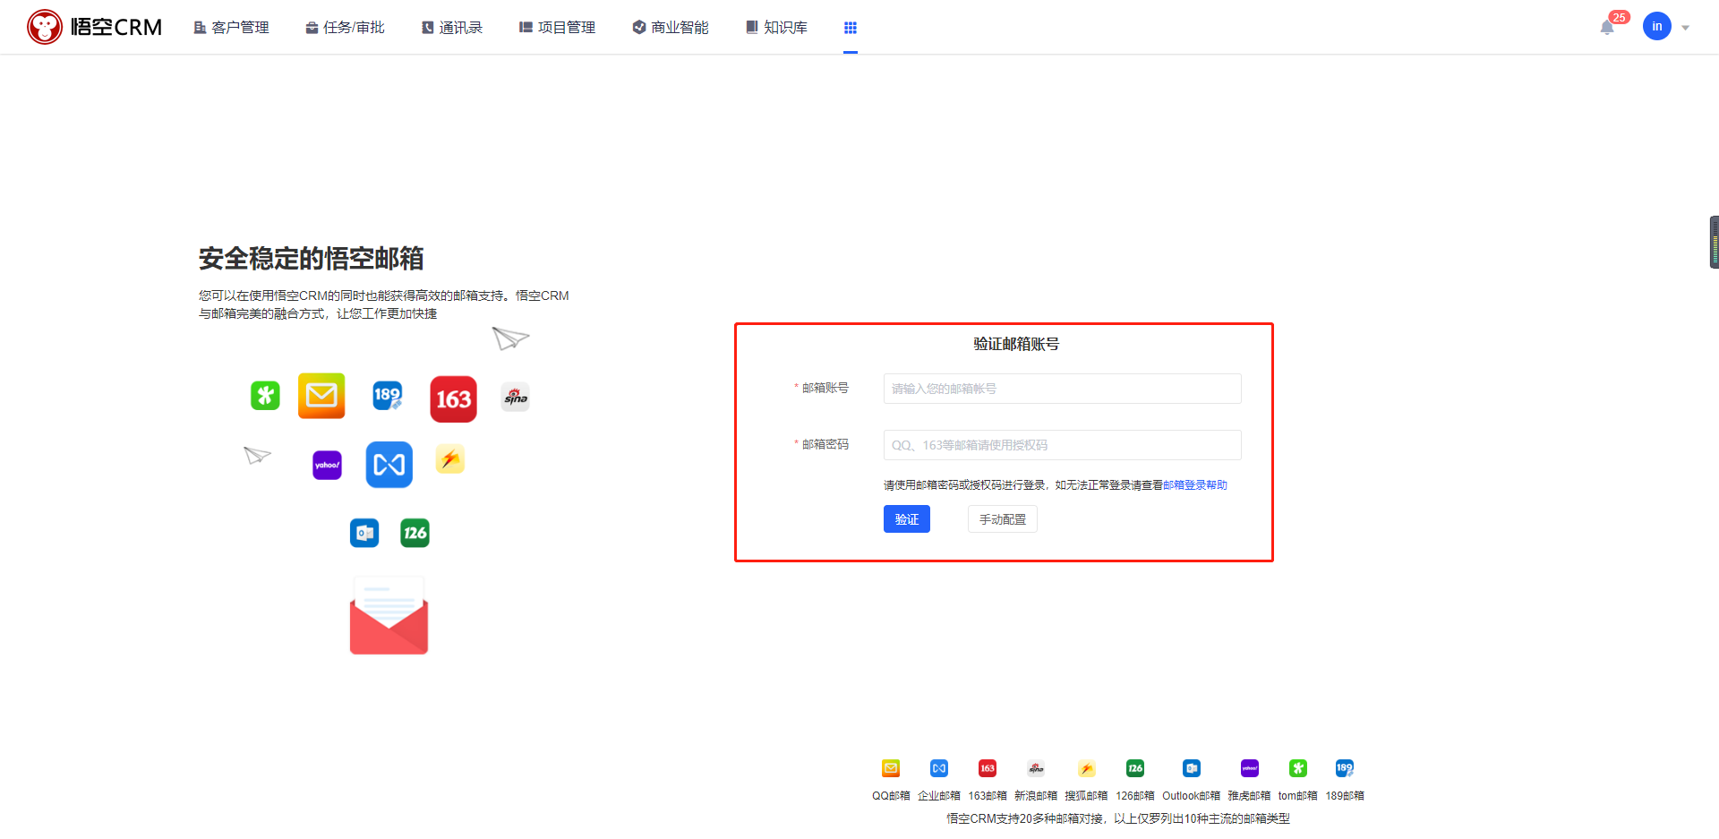The width and height of the screenshot is (1719, 839).
Task: Focus the 邮箱密码 input field
Action: pos(1062,445)
